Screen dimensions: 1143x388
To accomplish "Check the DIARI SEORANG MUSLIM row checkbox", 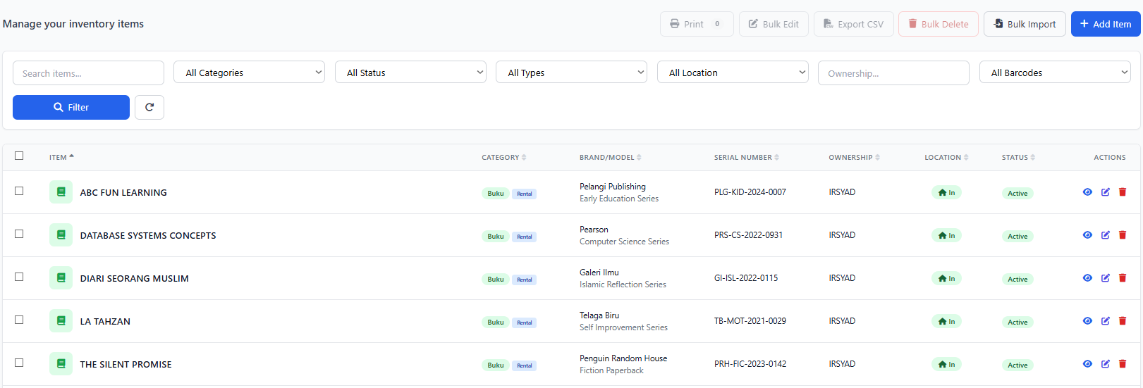I will click(19, 277).
